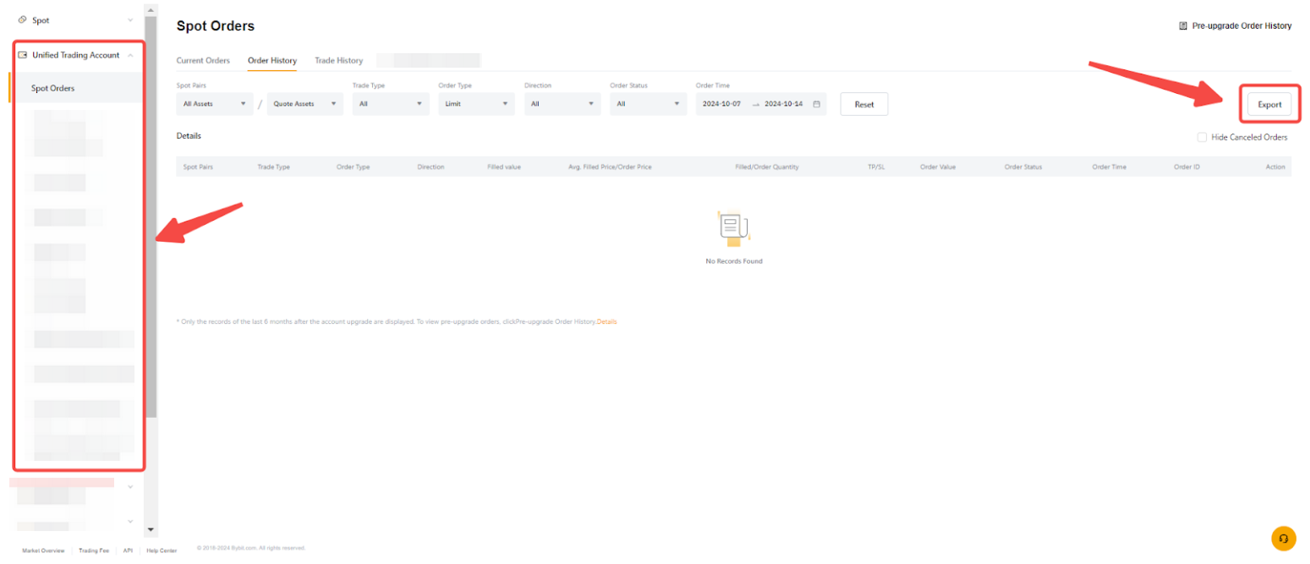The height and width of the screenshot is (564, 1310).
Task: Click the start date 2024-10-07 field
Action: point(722,104)
